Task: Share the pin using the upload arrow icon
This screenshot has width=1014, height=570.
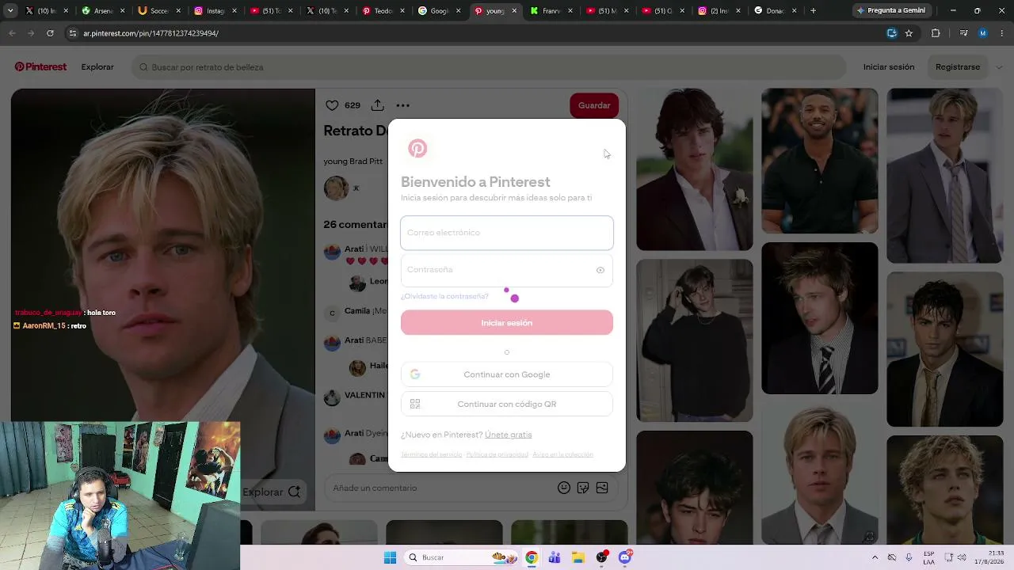Action: 378,105
